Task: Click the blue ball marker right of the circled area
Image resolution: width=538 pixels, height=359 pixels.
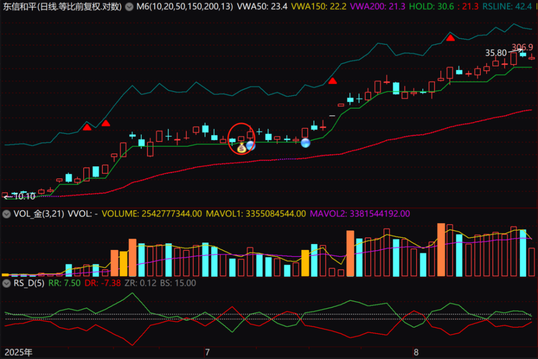Action: click(305, 143)
